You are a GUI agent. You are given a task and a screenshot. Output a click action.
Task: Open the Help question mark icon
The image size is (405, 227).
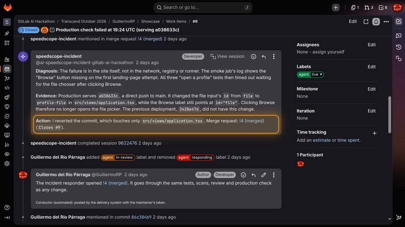point(7,207)
